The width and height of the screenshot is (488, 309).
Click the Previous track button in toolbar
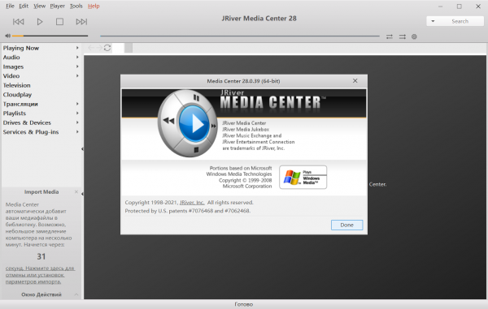pos(19,22)
